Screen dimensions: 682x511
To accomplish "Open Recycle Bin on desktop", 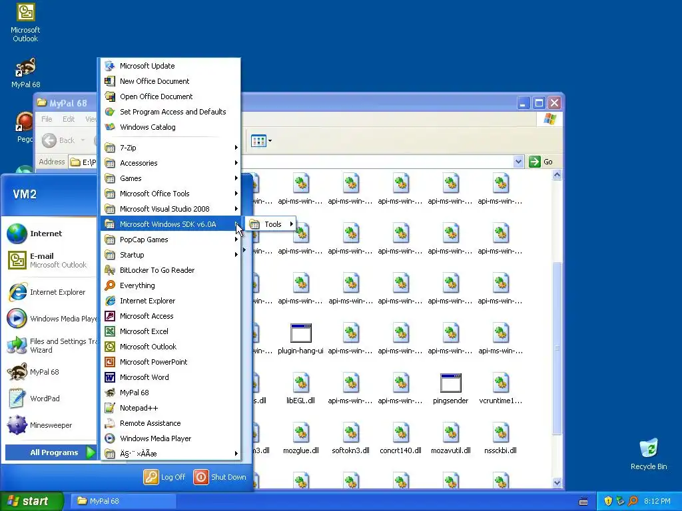I will coord(649,454).
